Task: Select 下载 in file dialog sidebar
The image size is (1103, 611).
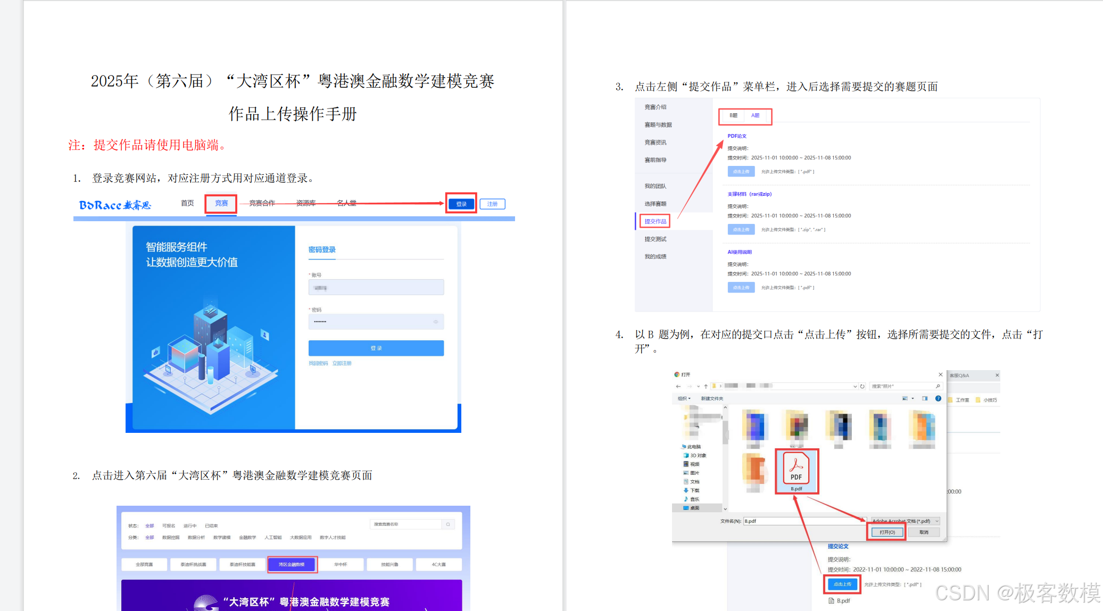Action: 694,490
